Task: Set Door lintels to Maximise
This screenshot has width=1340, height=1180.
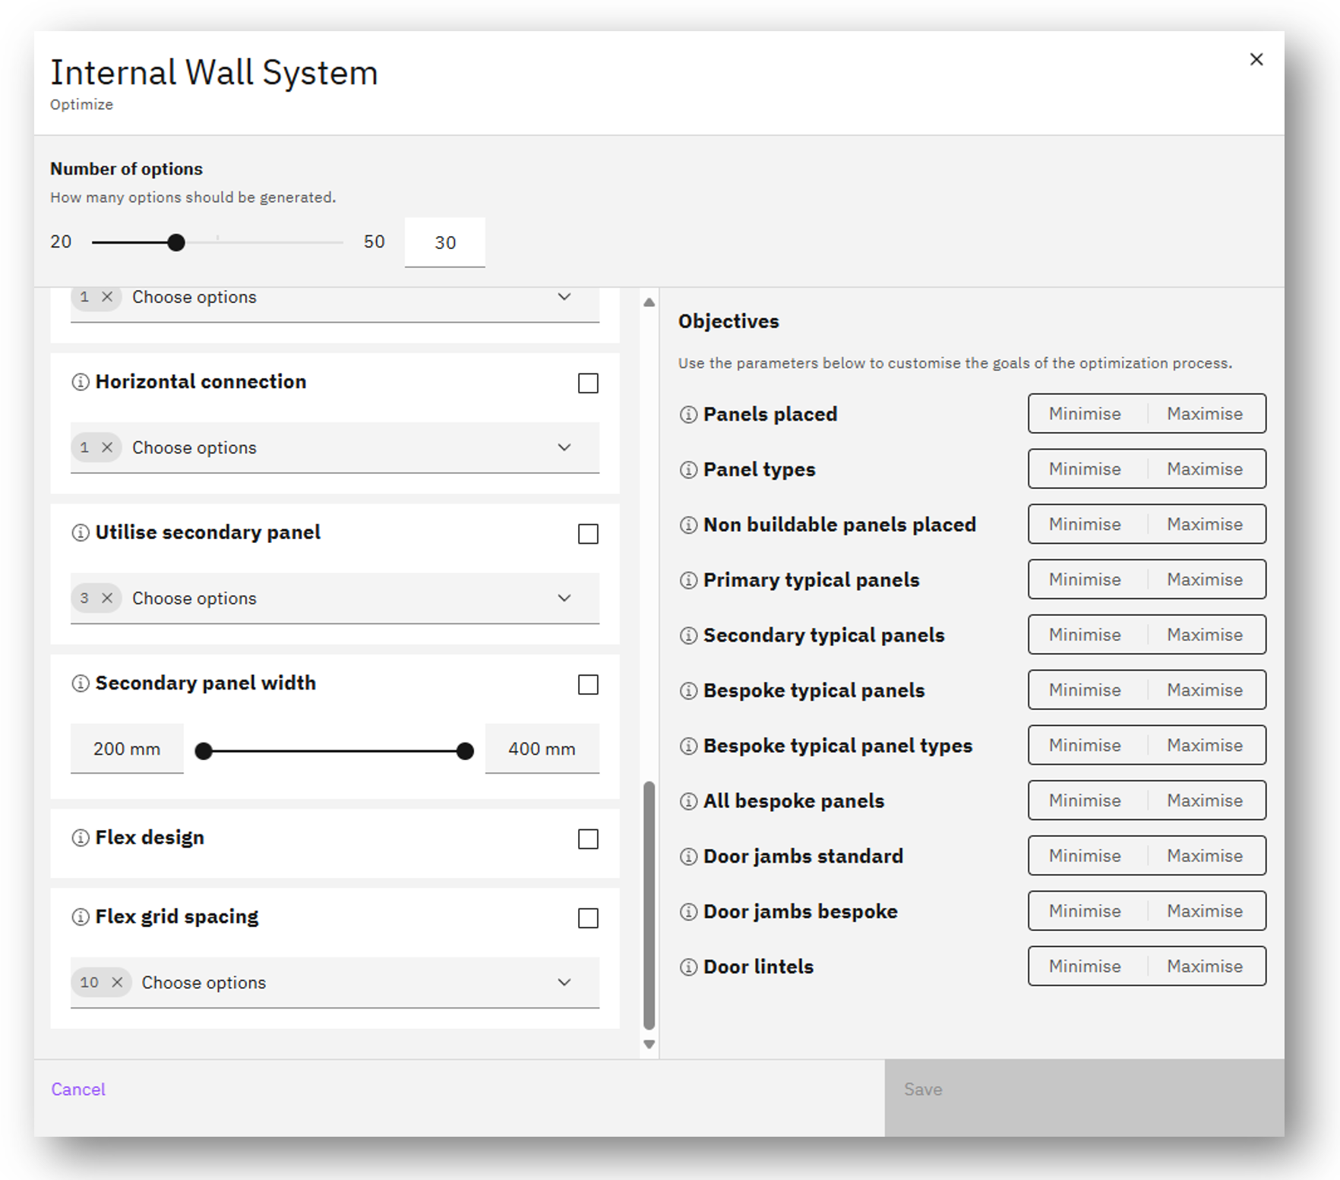Action: pyautogui.click(x=1206, y=966)
